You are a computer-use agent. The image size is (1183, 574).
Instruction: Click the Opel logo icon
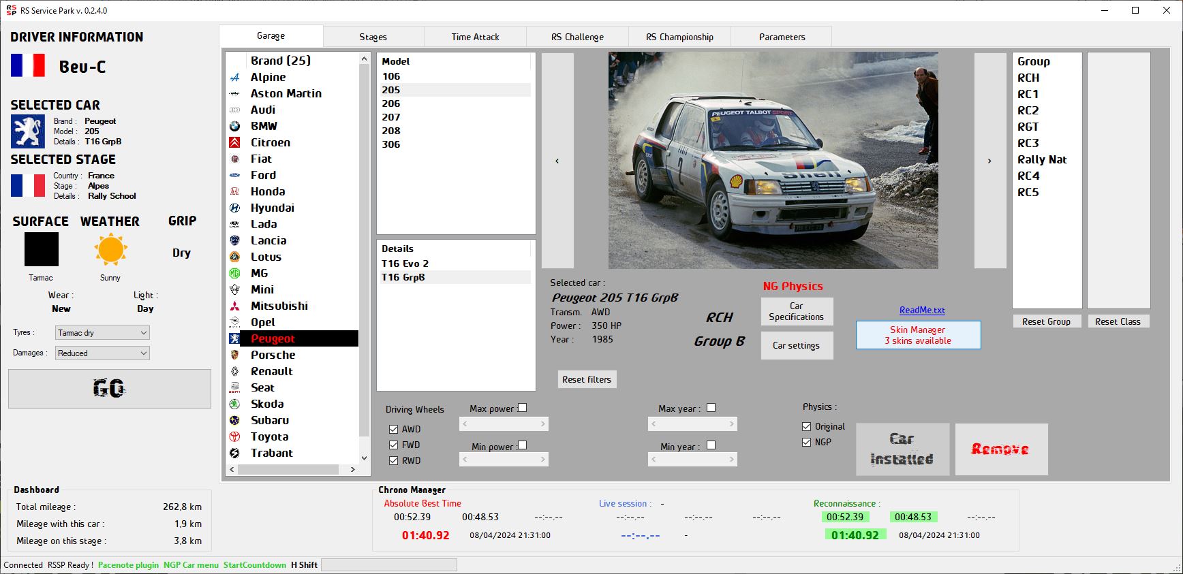tap(234, 322)
